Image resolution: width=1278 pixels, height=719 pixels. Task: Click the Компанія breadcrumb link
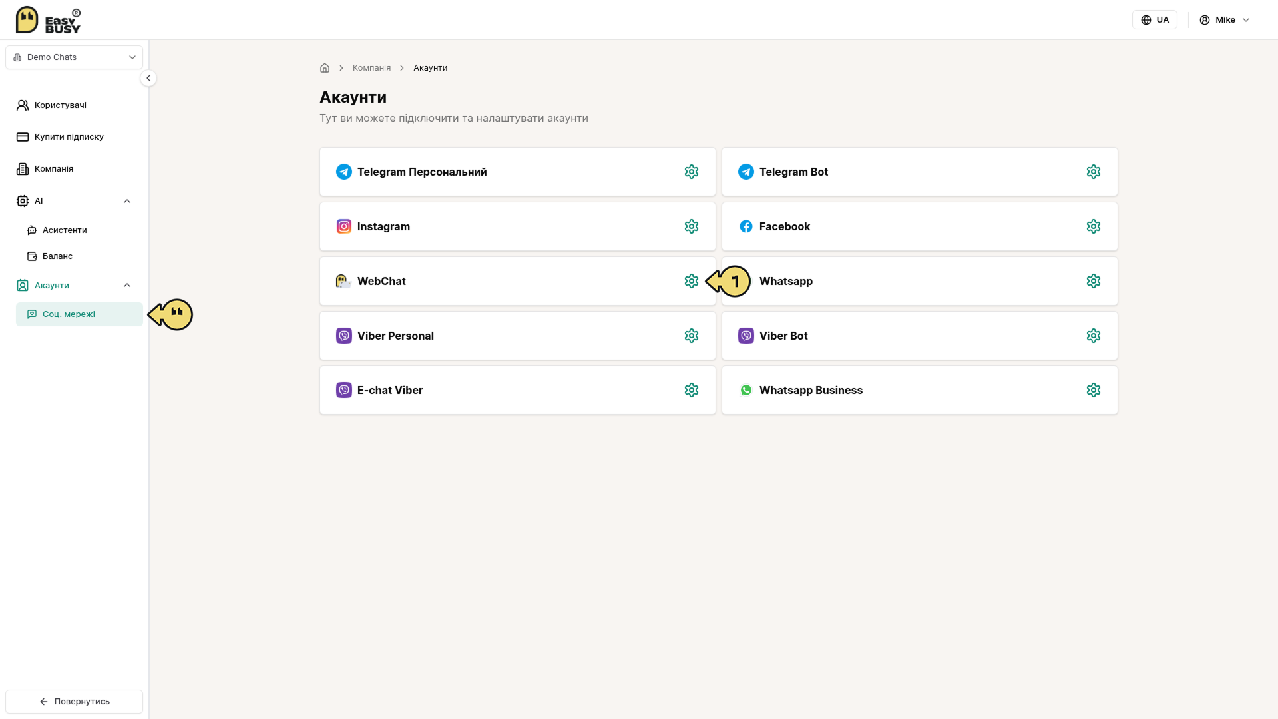coord(371,68)
